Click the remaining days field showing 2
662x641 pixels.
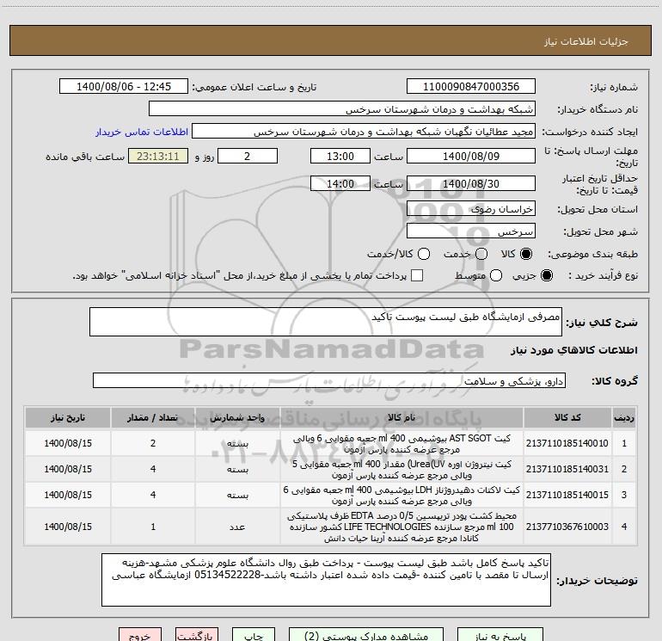[248, 156]
